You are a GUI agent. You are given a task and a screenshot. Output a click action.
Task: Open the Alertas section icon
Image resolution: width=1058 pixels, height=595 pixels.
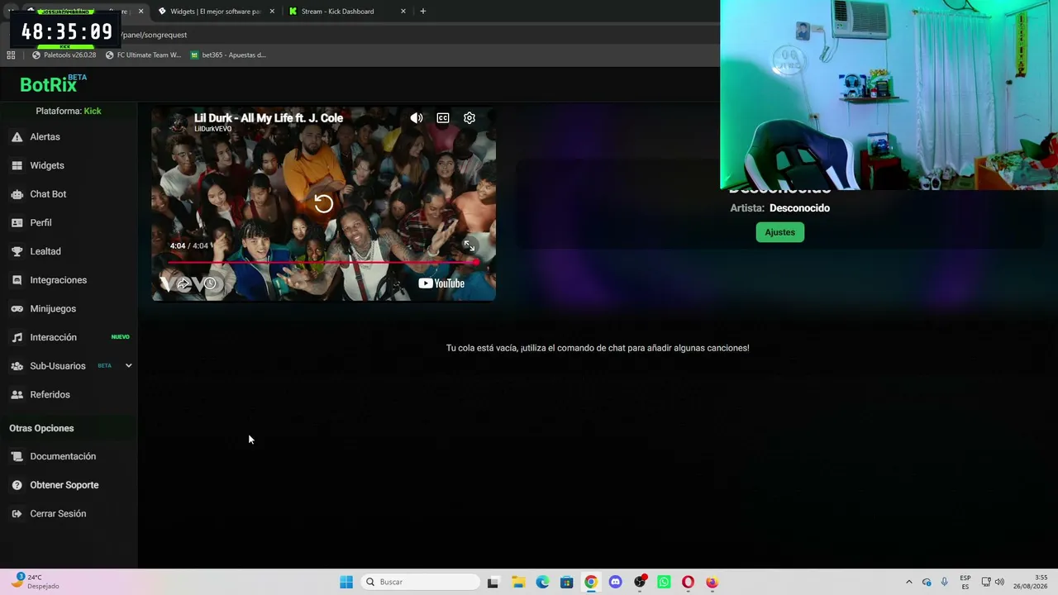(x=17, y=137)
